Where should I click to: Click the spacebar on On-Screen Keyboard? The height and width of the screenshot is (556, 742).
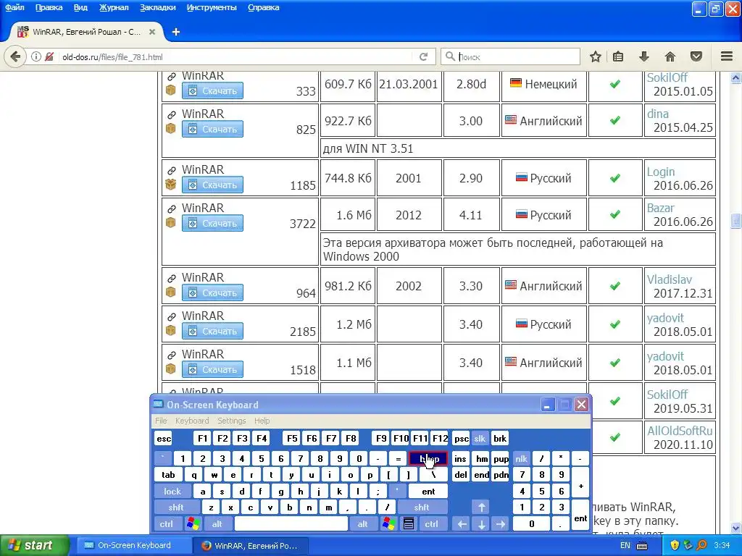291,524
